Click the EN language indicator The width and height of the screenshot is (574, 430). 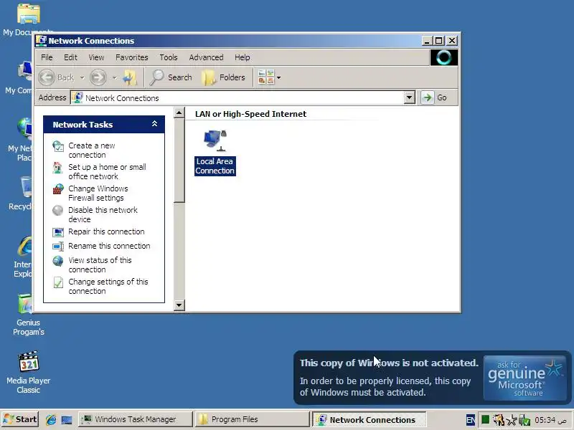pyautogui.click(x=471, y=420)
